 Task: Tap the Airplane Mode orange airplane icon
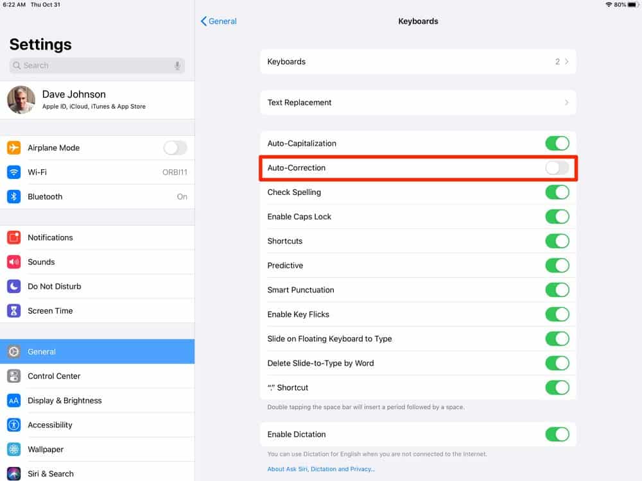click(x=13, y=148)
